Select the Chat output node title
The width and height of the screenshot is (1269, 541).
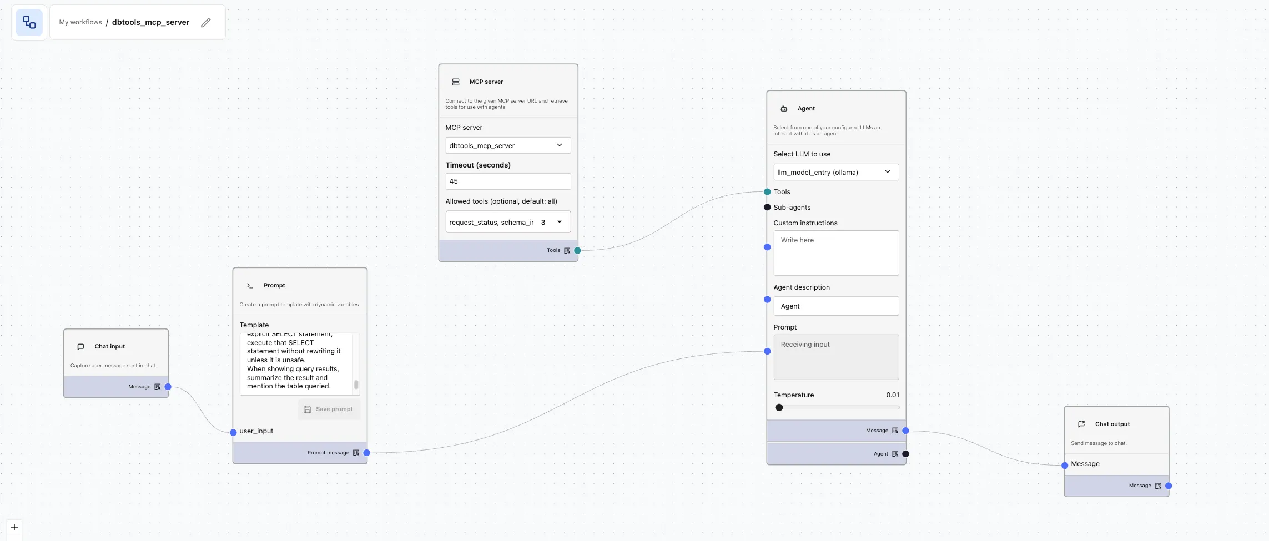pos(1112,424)
